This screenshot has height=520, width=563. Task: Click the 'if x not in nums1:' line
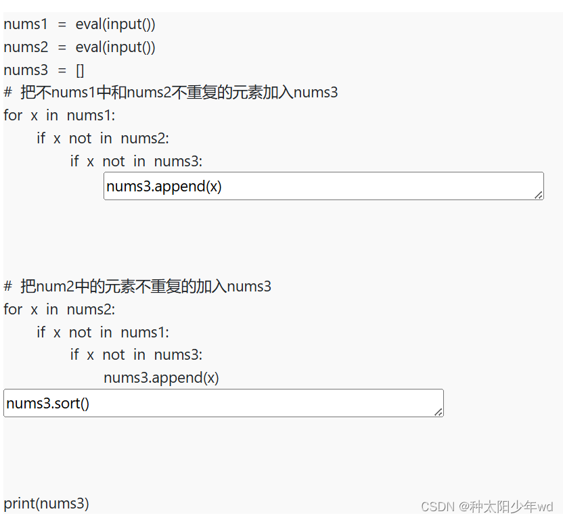[x=103, y=332]
